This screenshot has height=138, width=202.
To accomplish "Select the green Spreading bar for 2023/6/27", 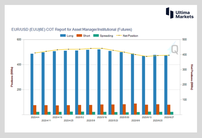I will point(172,113).
